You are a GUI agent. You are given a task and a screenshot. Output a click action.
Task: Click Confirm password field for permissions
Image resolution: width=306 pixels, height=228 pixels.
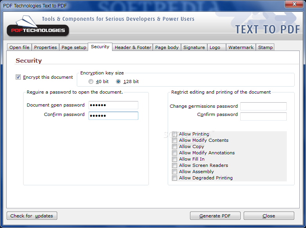(263, 116)
